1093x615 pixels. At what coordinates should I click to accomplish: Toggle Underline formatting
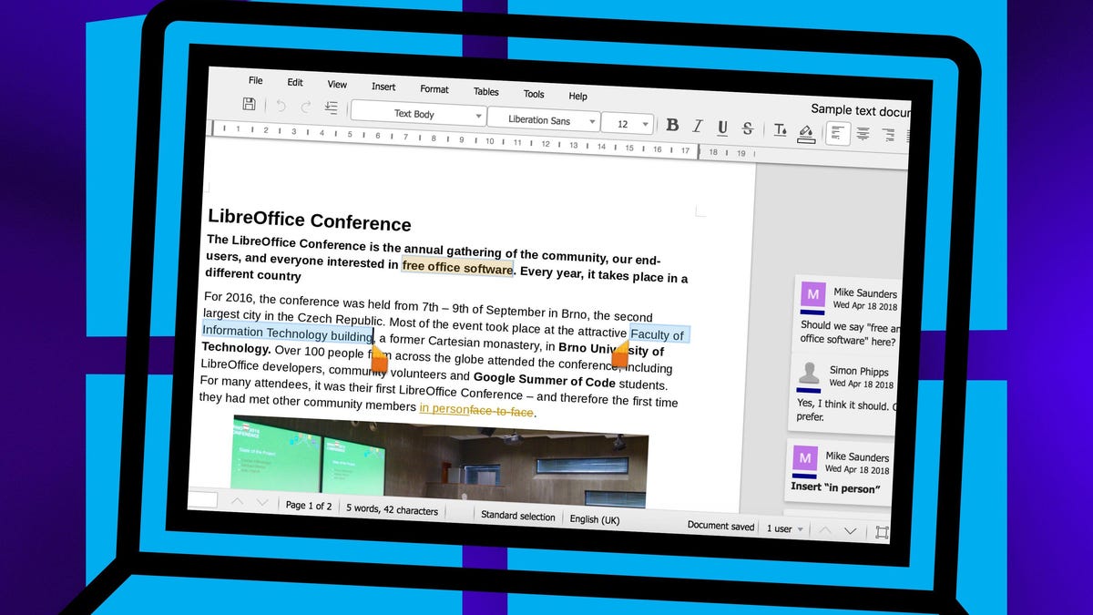click(x=722, y=128)
